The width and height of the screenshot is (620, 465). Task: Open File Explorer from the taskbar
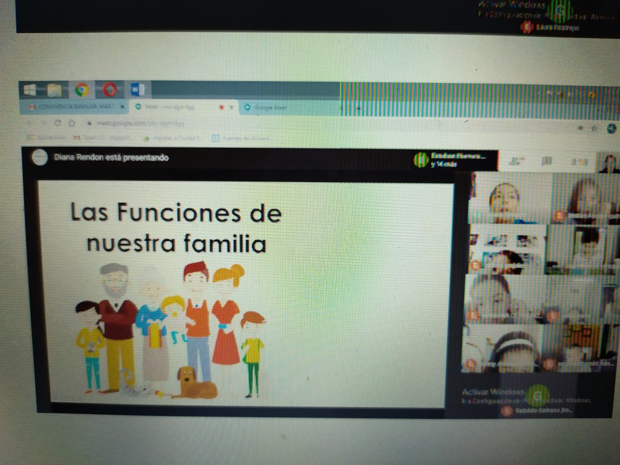[55, 90]
